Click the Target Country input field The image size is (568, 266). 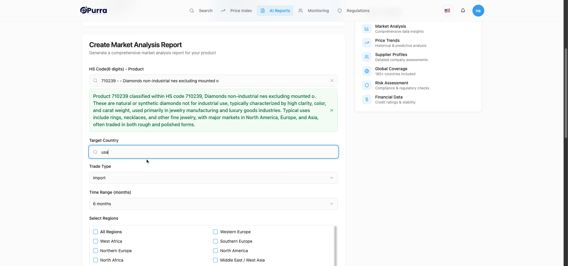pyautogui.click(x=213, y=152)
